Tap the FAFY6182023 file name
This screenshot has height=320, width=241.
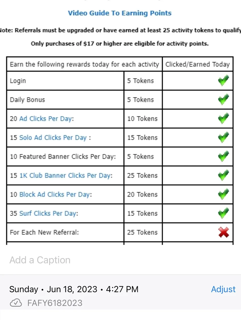[x=55, y=303]
